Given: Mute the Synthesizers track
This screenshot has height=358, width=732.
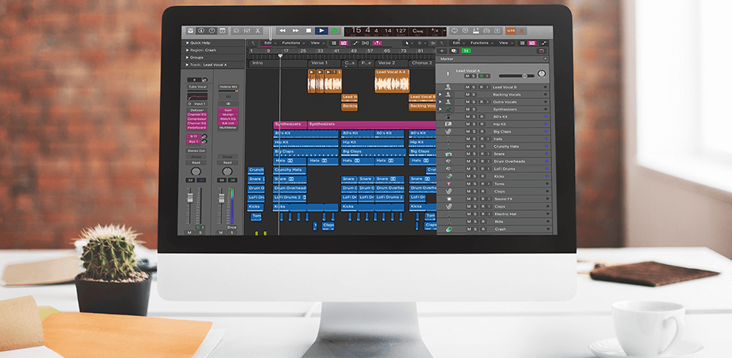Looking at the screenshot, I should [467, 109].
